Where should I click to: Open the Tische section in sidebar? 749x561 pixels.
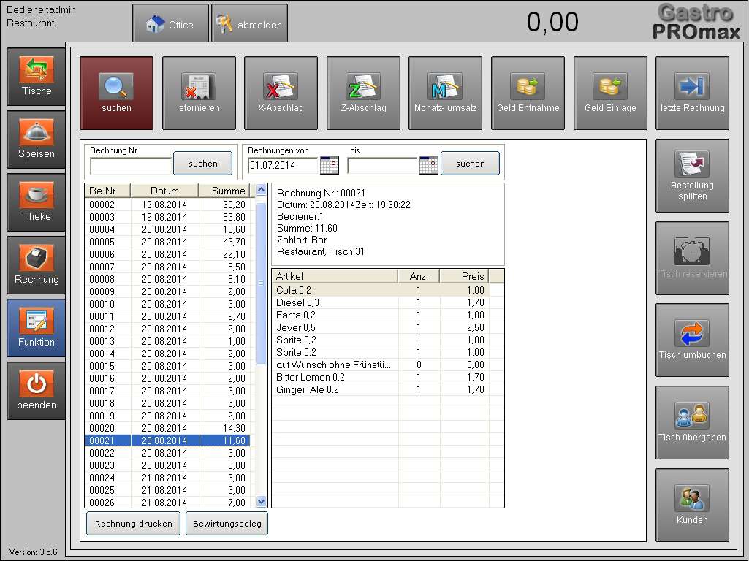pos(37,77)
